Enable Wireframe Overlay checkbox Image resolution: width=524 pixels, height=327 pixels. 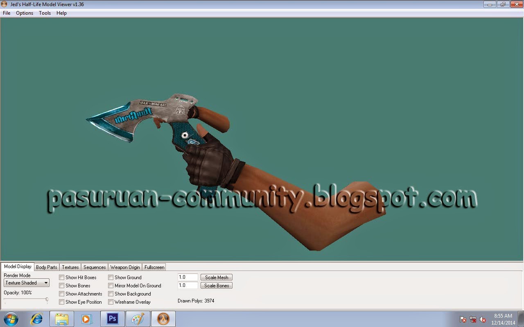pyautogui.click(x=111, y=302)
